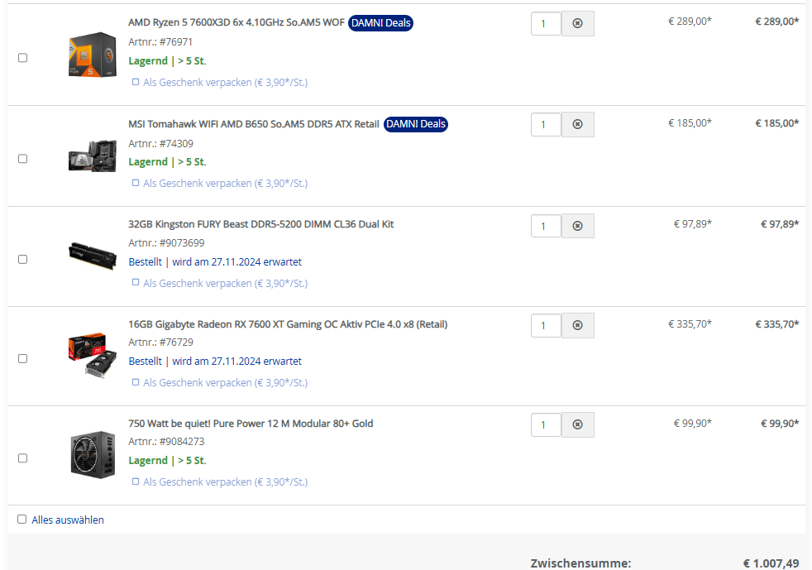Focus quantity field for be quiet! Pure Power

(546, 425)
